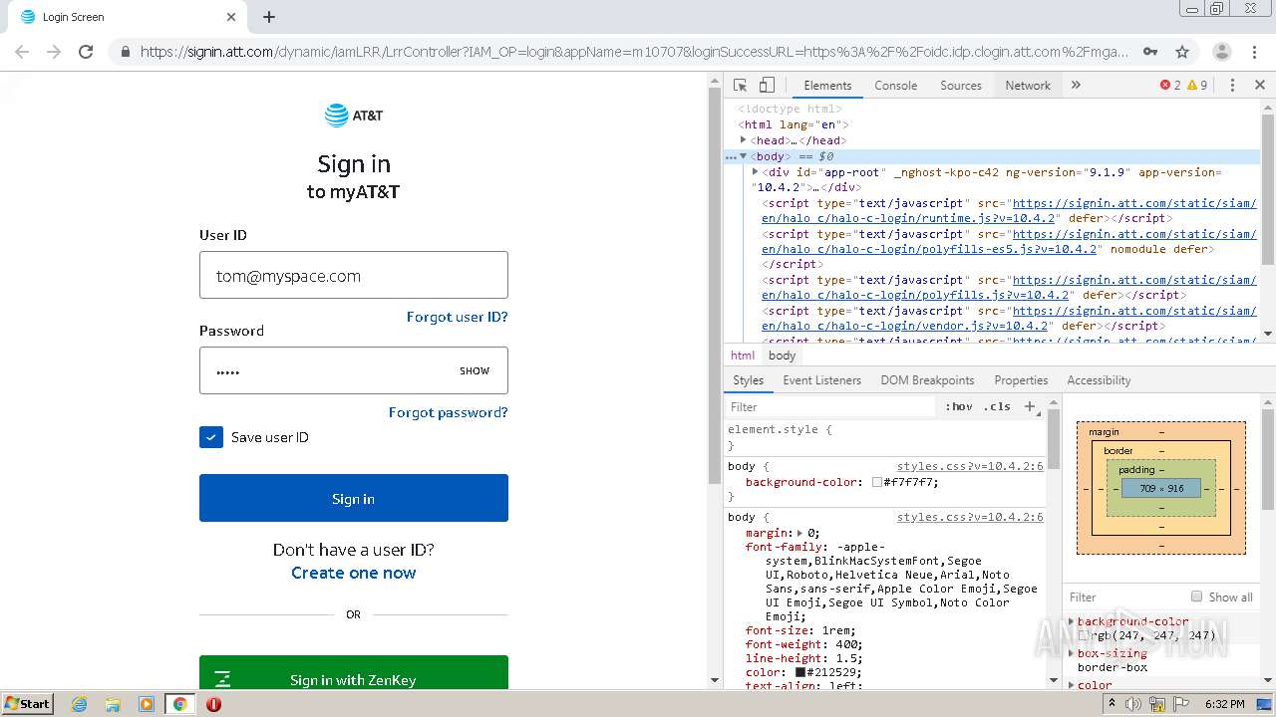Show password with SHOW toggle
Viewport: 1276px width, 717px height.
[x=475, y=370]
